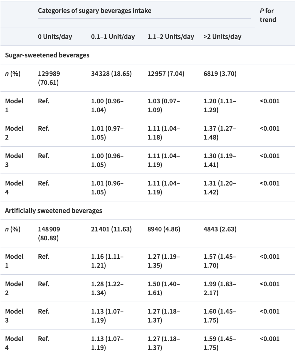Viewport: 296px width, 356px height.
Task: Select the "P for trend" column header
Action: click(267, 15)
